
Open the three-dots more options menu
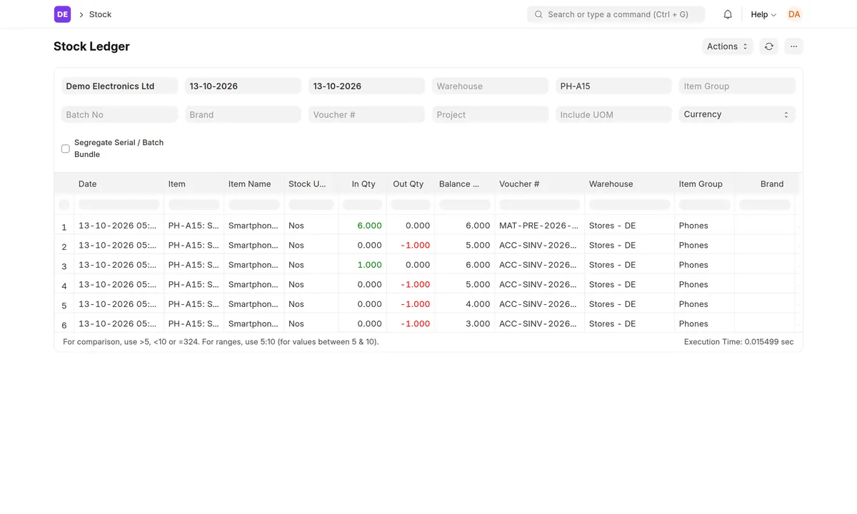[x=793, y=46]
